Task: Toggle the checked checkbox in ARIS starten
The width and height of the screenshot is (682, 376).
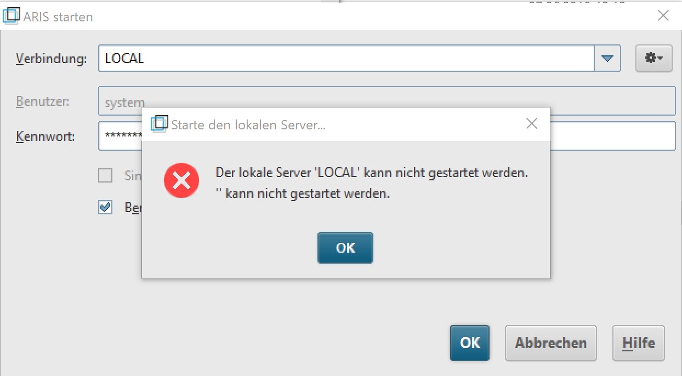Action: click(105, 207)
